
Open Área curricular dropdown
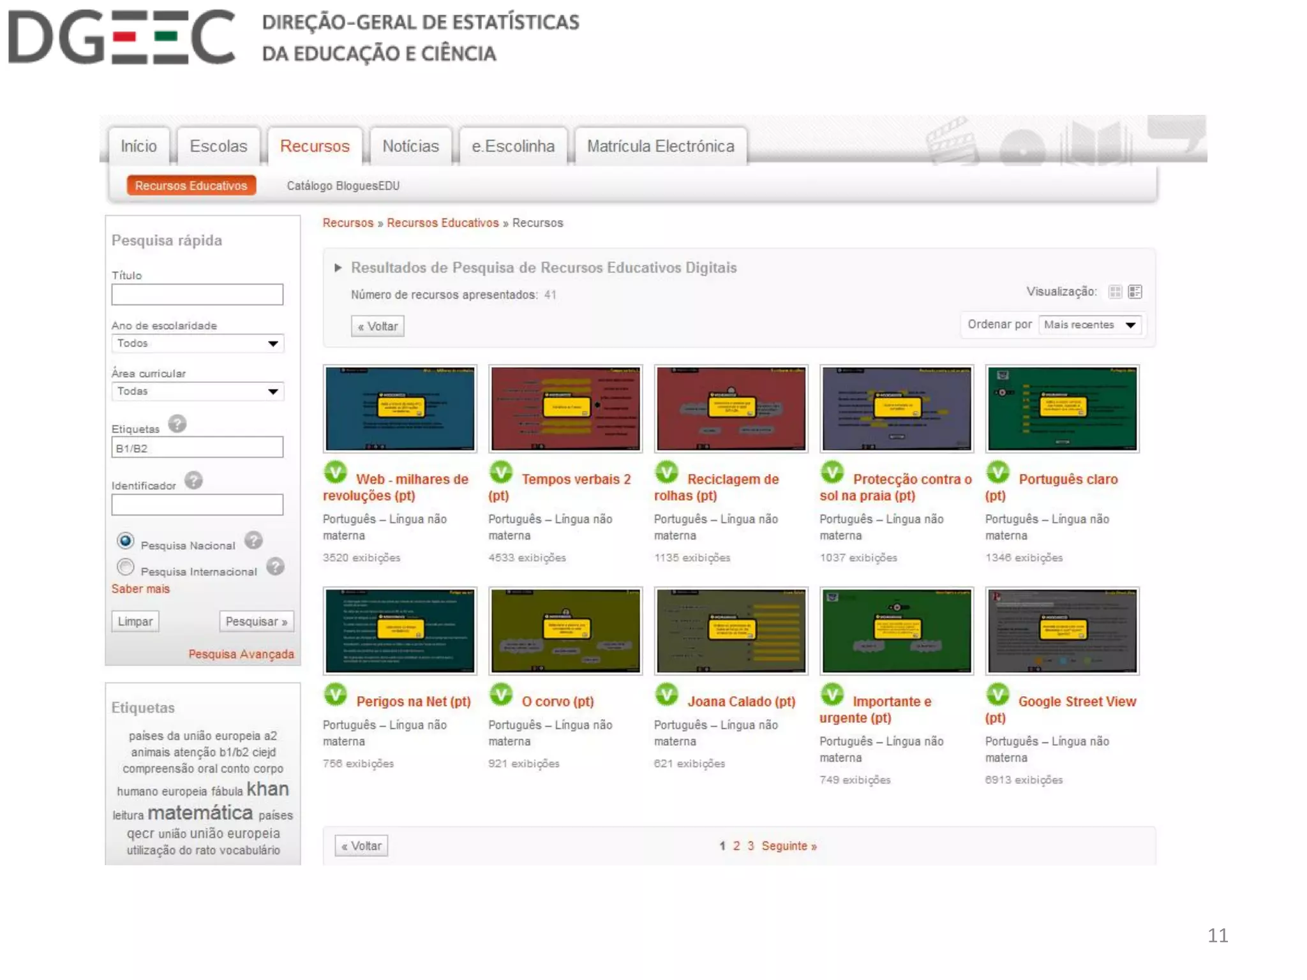(197, 391)
